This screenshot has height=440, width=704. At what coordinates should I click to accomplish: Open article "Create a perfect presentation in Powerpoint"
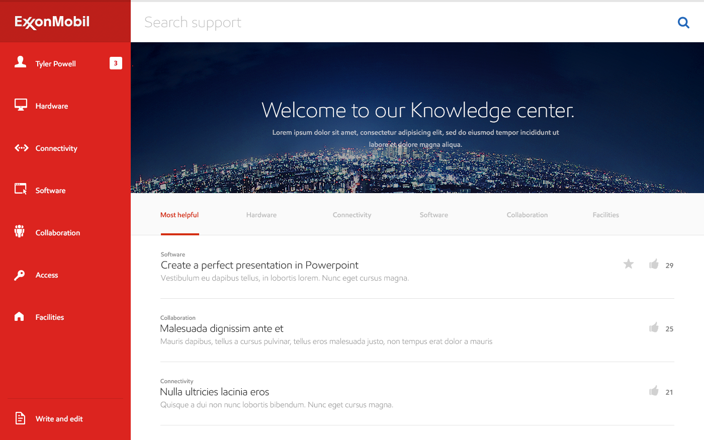[259, 265]
